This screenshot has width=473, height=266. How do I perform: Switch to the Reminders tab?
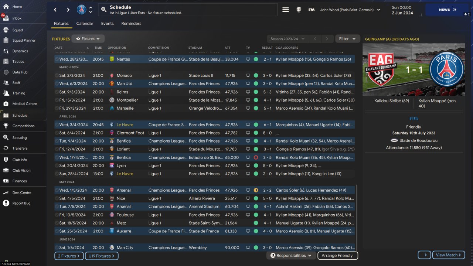click(x=131, y=24)
